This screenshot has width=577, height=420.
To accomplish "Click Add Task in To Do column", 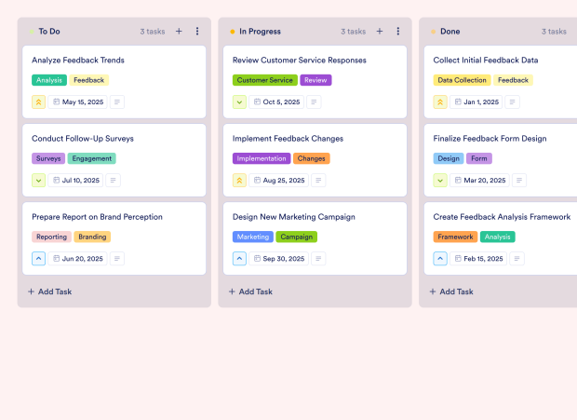I will [50, 291].
